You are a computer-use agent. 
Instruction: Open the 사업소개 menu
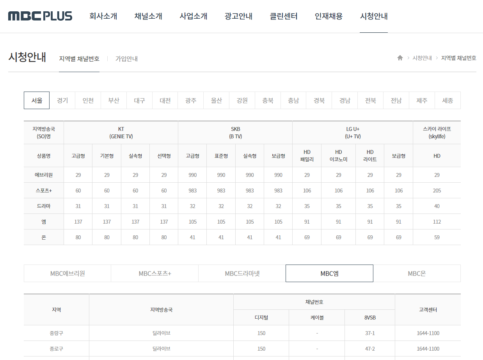(194, 16)
